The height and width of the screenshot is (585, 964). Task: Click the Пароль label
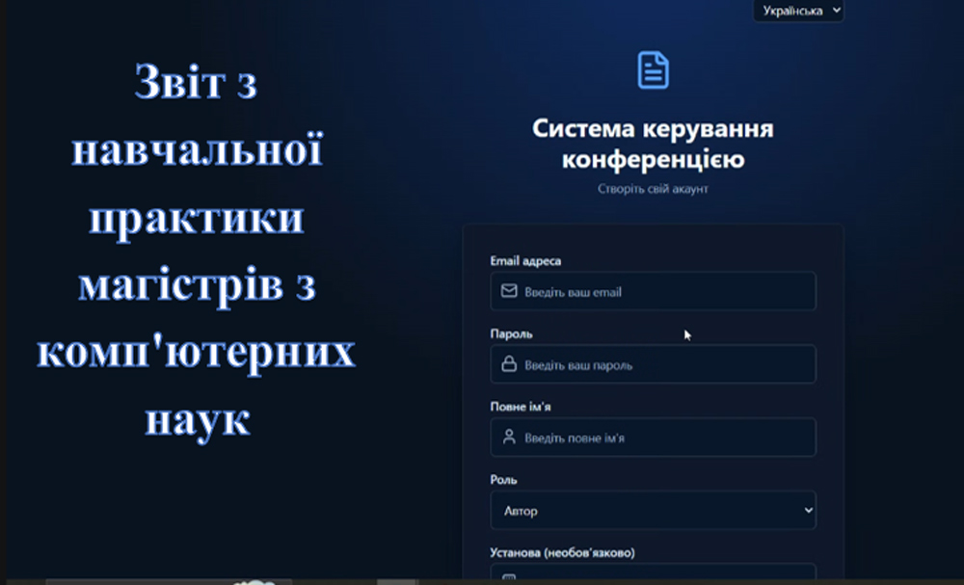(512, 334)
